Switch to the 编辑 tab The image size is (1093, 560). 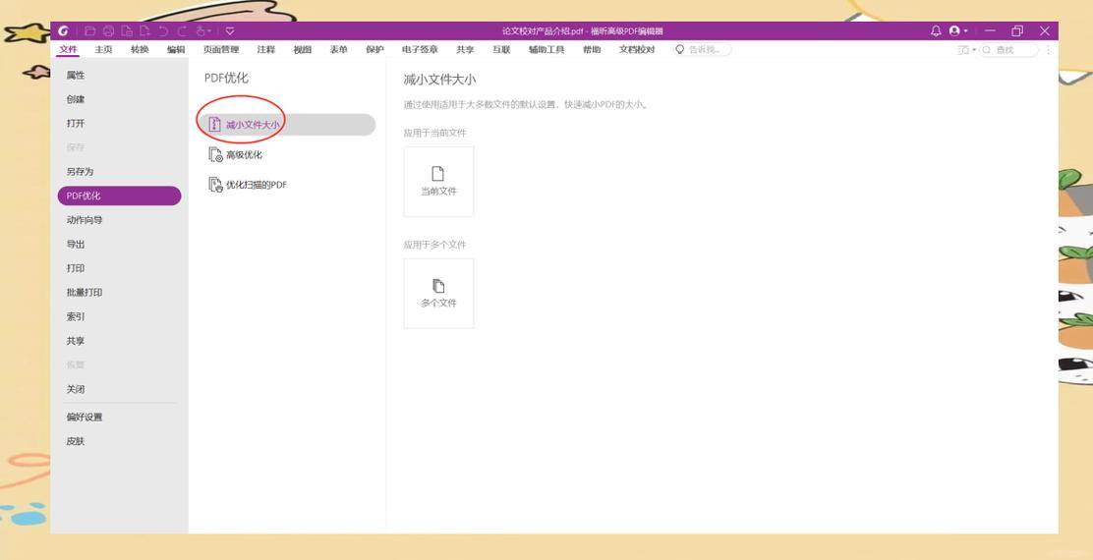click(x=176, y=49)
